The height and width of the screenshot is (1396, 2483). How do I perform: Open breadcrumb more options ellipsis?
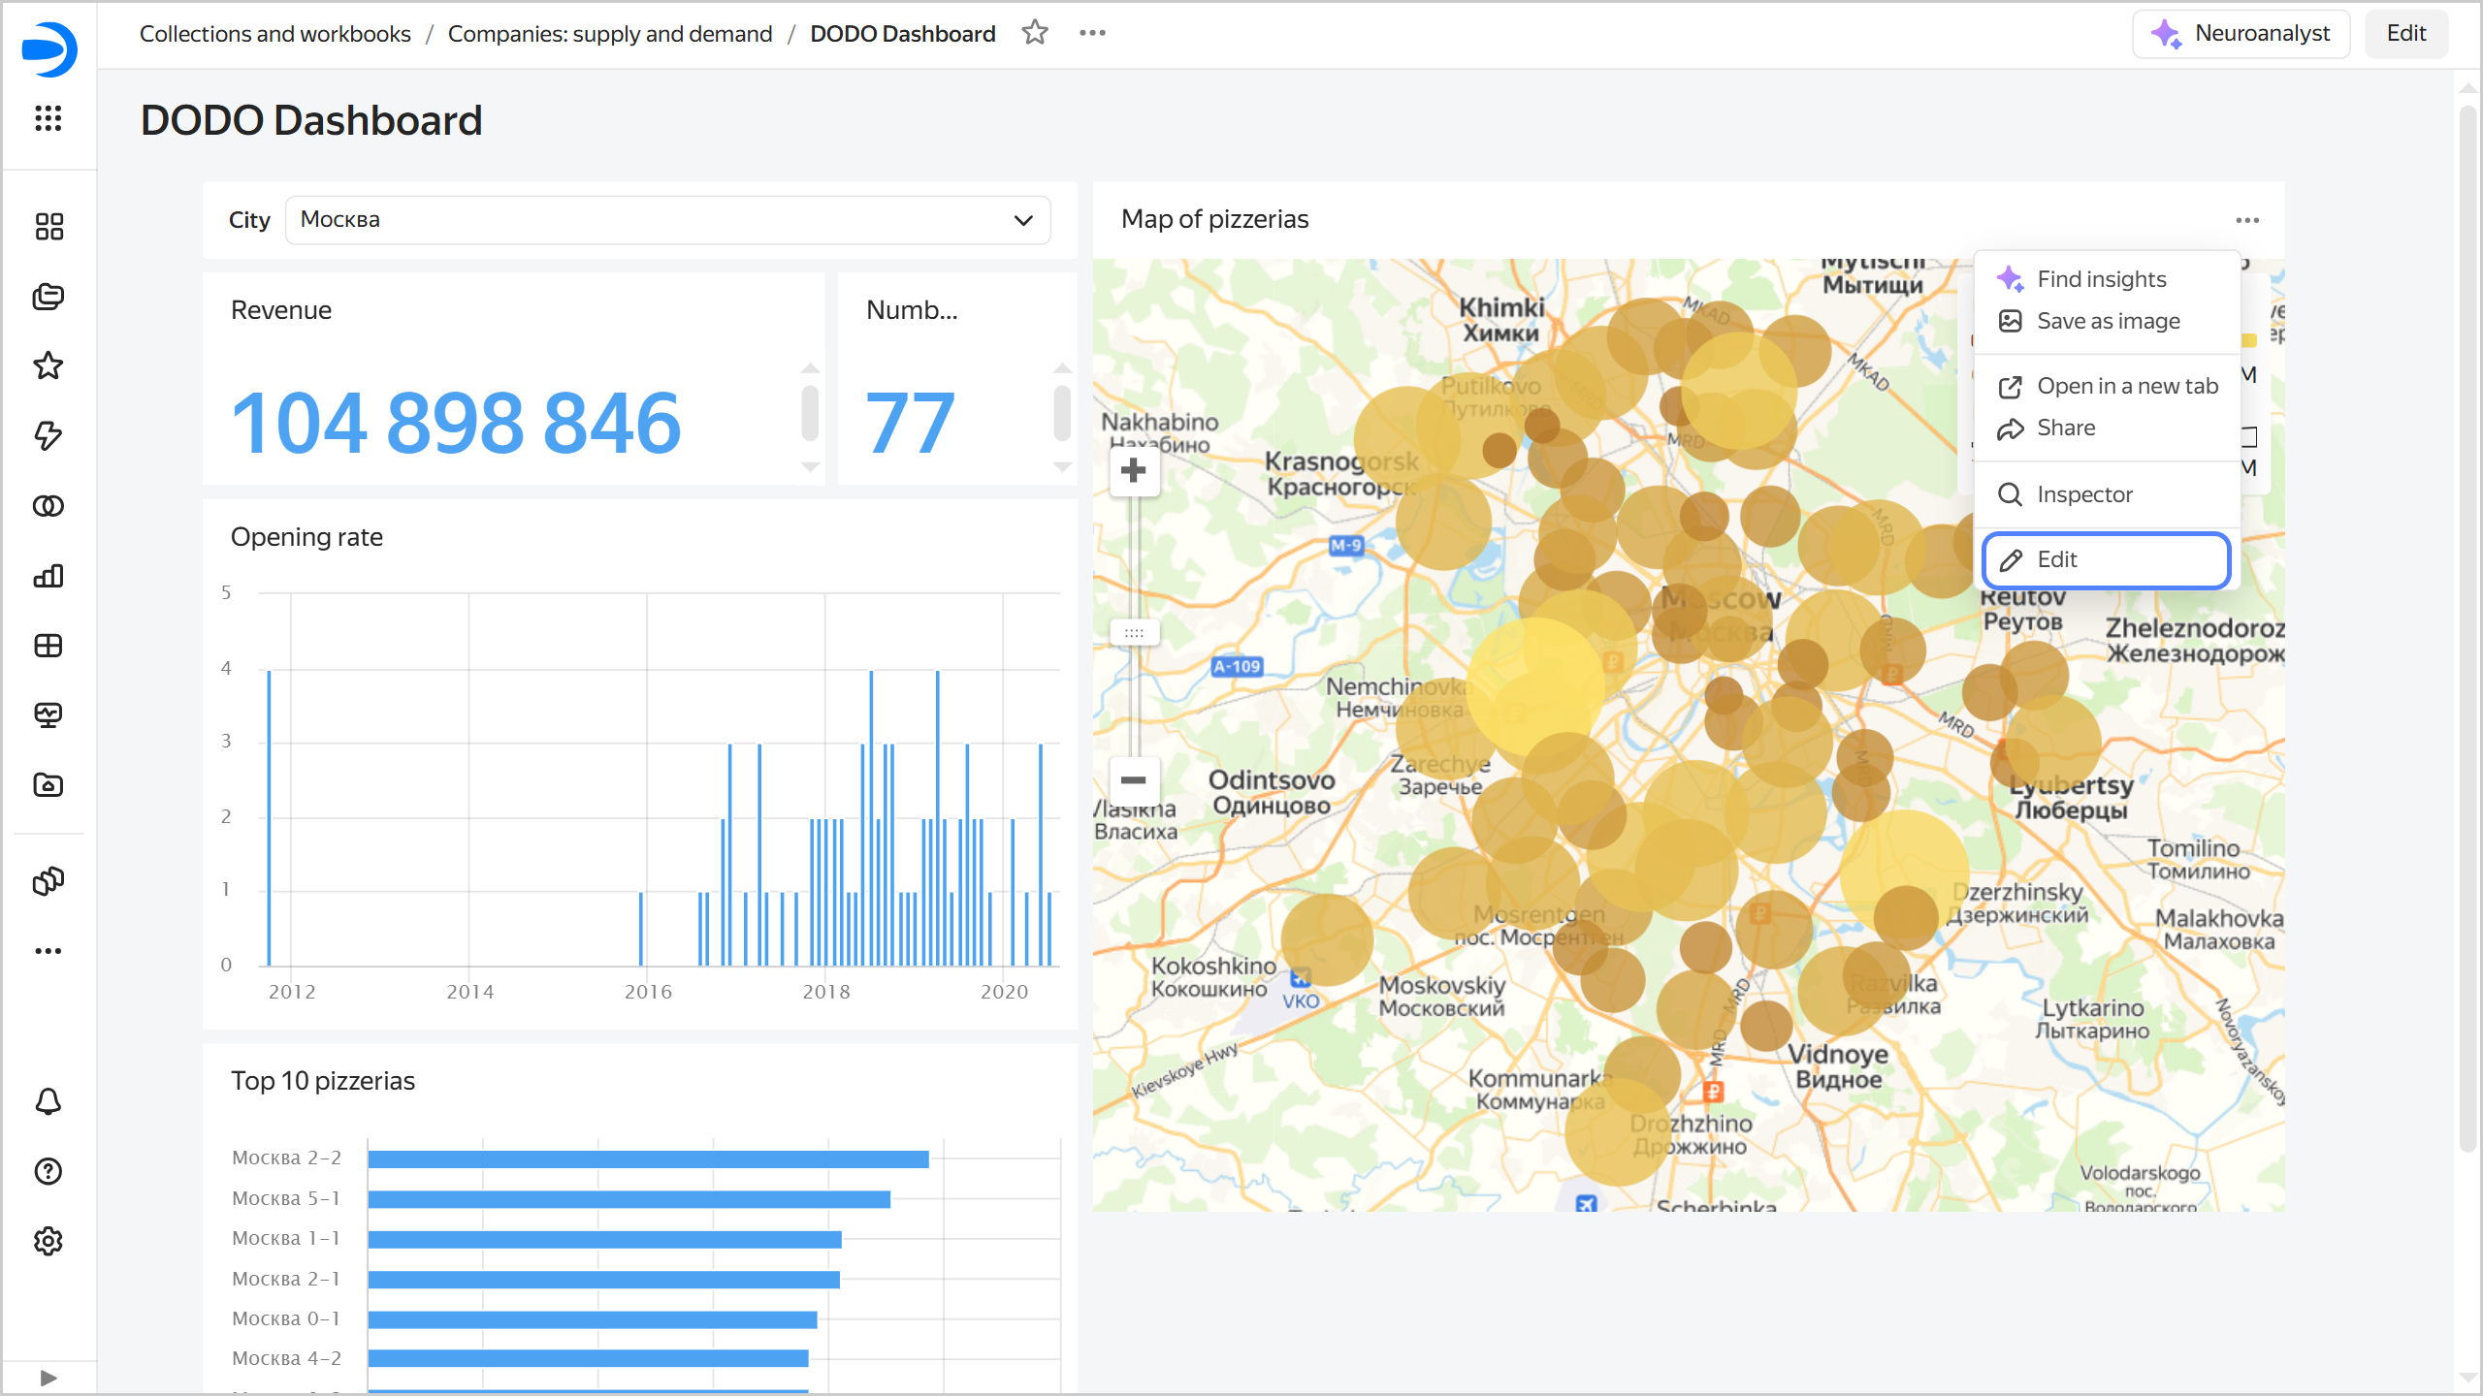[1092, 33]
